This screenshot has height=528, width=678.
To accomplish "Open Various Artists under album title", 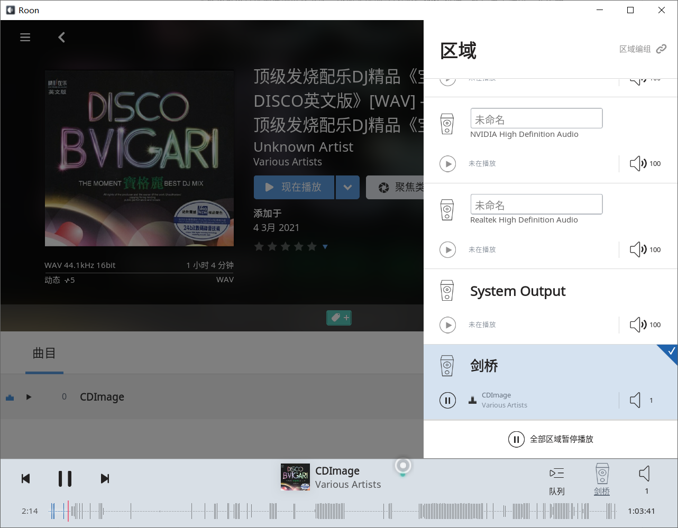I will (x=288, y=162).
